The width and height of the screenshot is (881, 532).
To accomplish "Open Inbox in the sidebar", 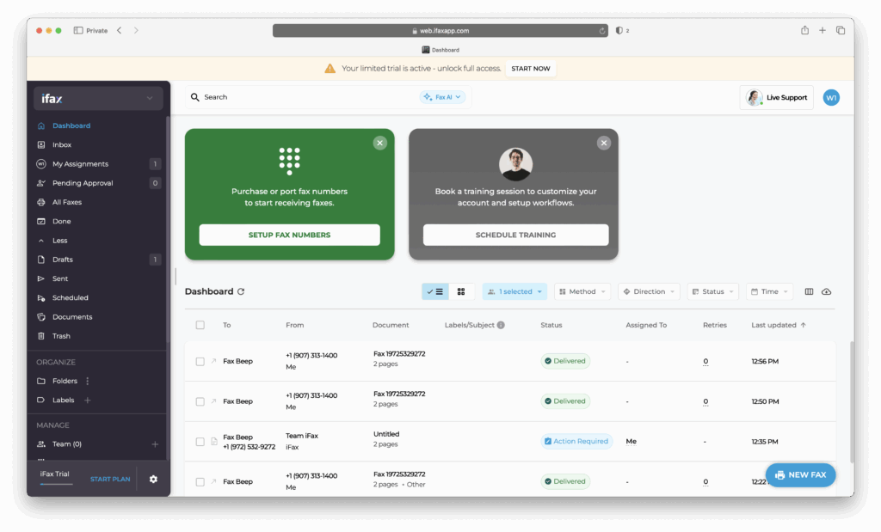I will point(62,145).
